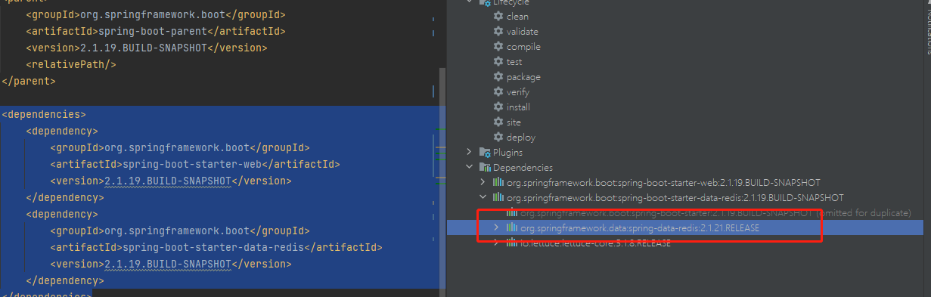Click the closing parent tag
Screen dimensions: 931x297
pos(29,81)
